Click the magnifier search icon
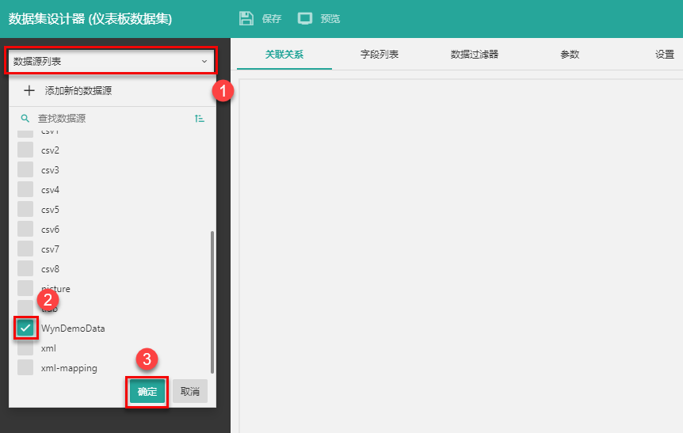 tap(25, 118)
